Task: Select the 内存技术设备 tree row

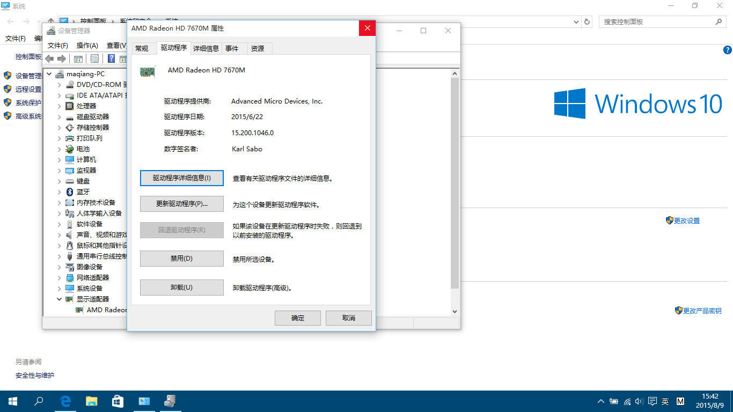Action: click(x=96, y=203)
